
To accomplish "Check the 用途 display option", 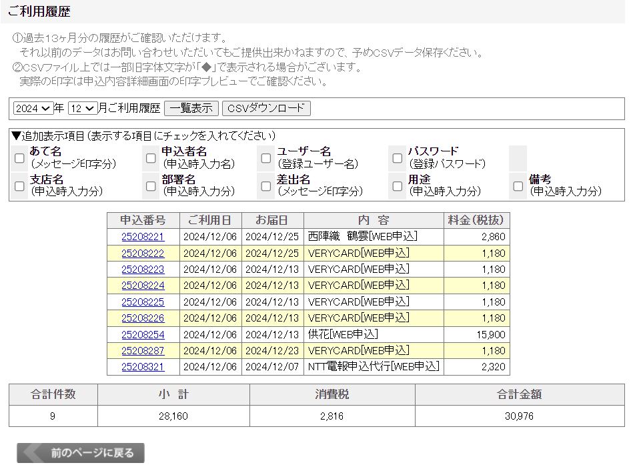I will [x=396, y=187].
